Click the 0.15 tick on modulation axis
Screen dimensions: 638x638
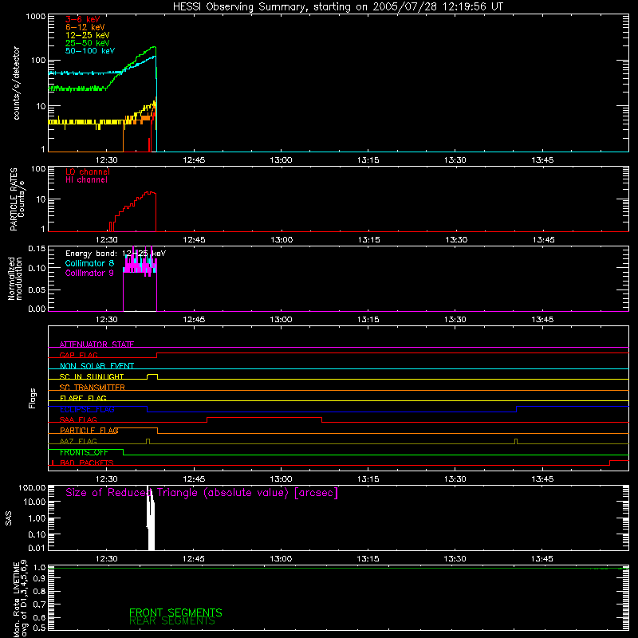click(37, 248)
